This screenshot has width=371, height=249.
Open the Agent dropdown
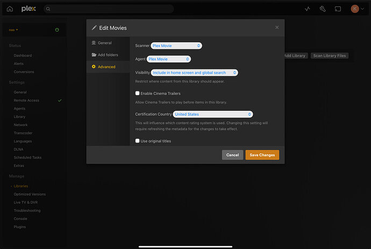[x=169, y=59]
